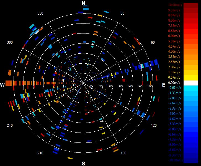Select the 300 degree bearing label
This screenshot has width=201, height=166.
(10, 42)
